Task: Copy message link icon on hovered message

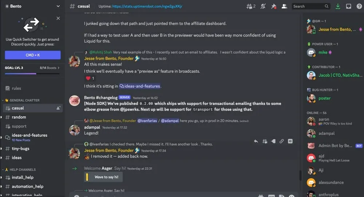Action: tap(282, 141)
